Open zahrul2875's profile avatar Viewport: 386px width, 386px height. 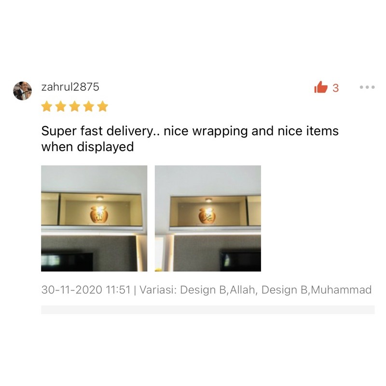[22, 91]
